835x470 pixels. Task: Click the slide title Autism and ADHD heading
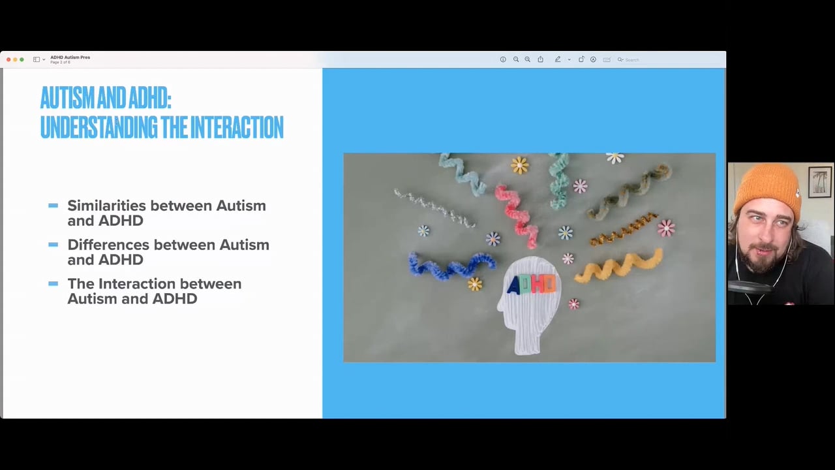click(162, 112)
